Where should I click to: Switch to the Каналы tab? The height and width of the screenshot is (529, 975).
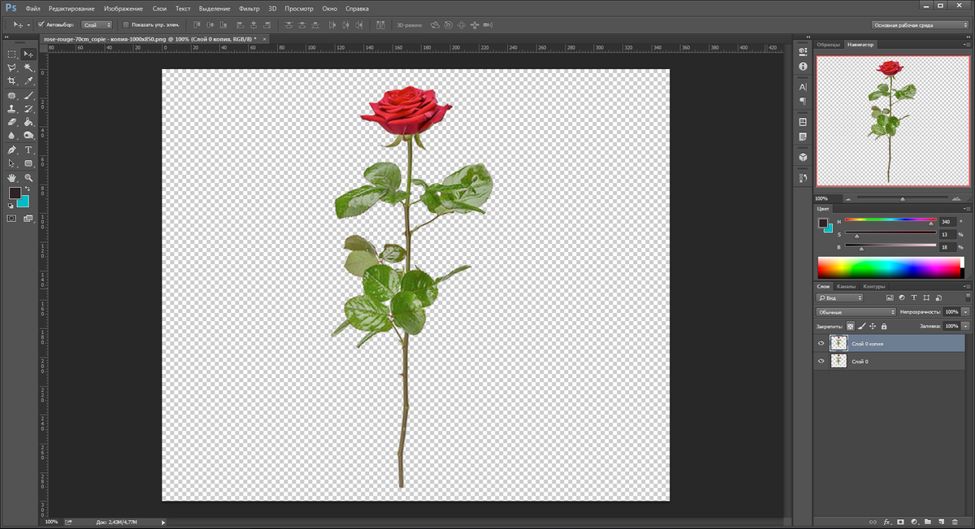[846, 286]
